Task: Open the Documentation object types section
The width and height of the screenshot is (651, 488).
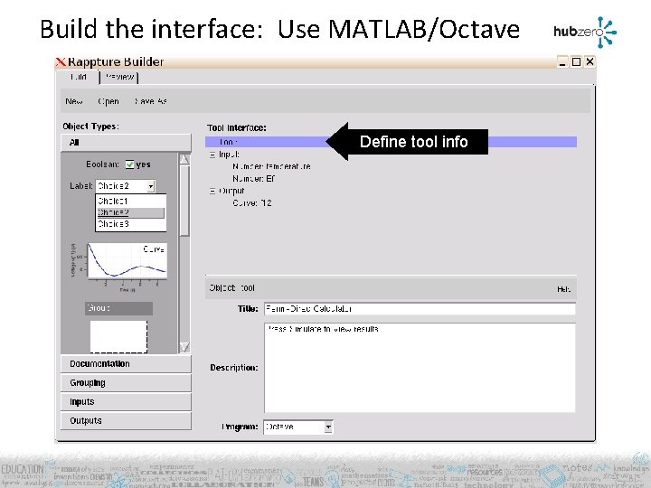Action: click(x=127, y=364)
